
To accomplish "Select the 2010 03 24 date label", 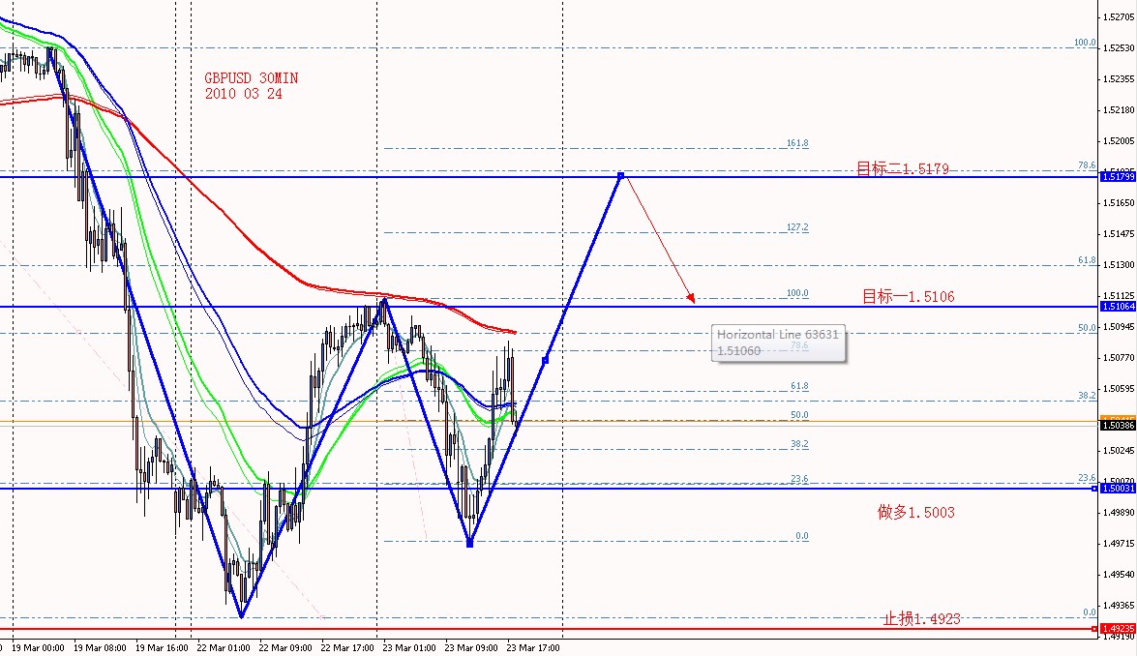I will tap(243, 94).
